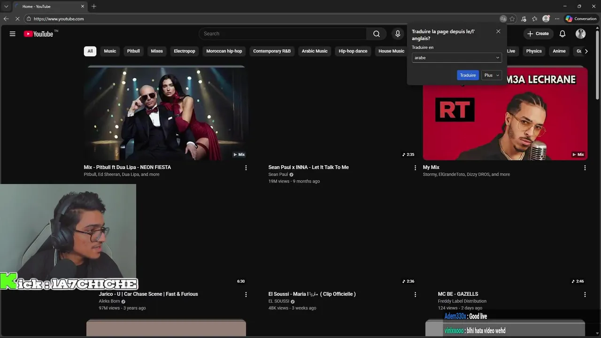
Task: Click the YouTube search field
Action: click(283, 34)
